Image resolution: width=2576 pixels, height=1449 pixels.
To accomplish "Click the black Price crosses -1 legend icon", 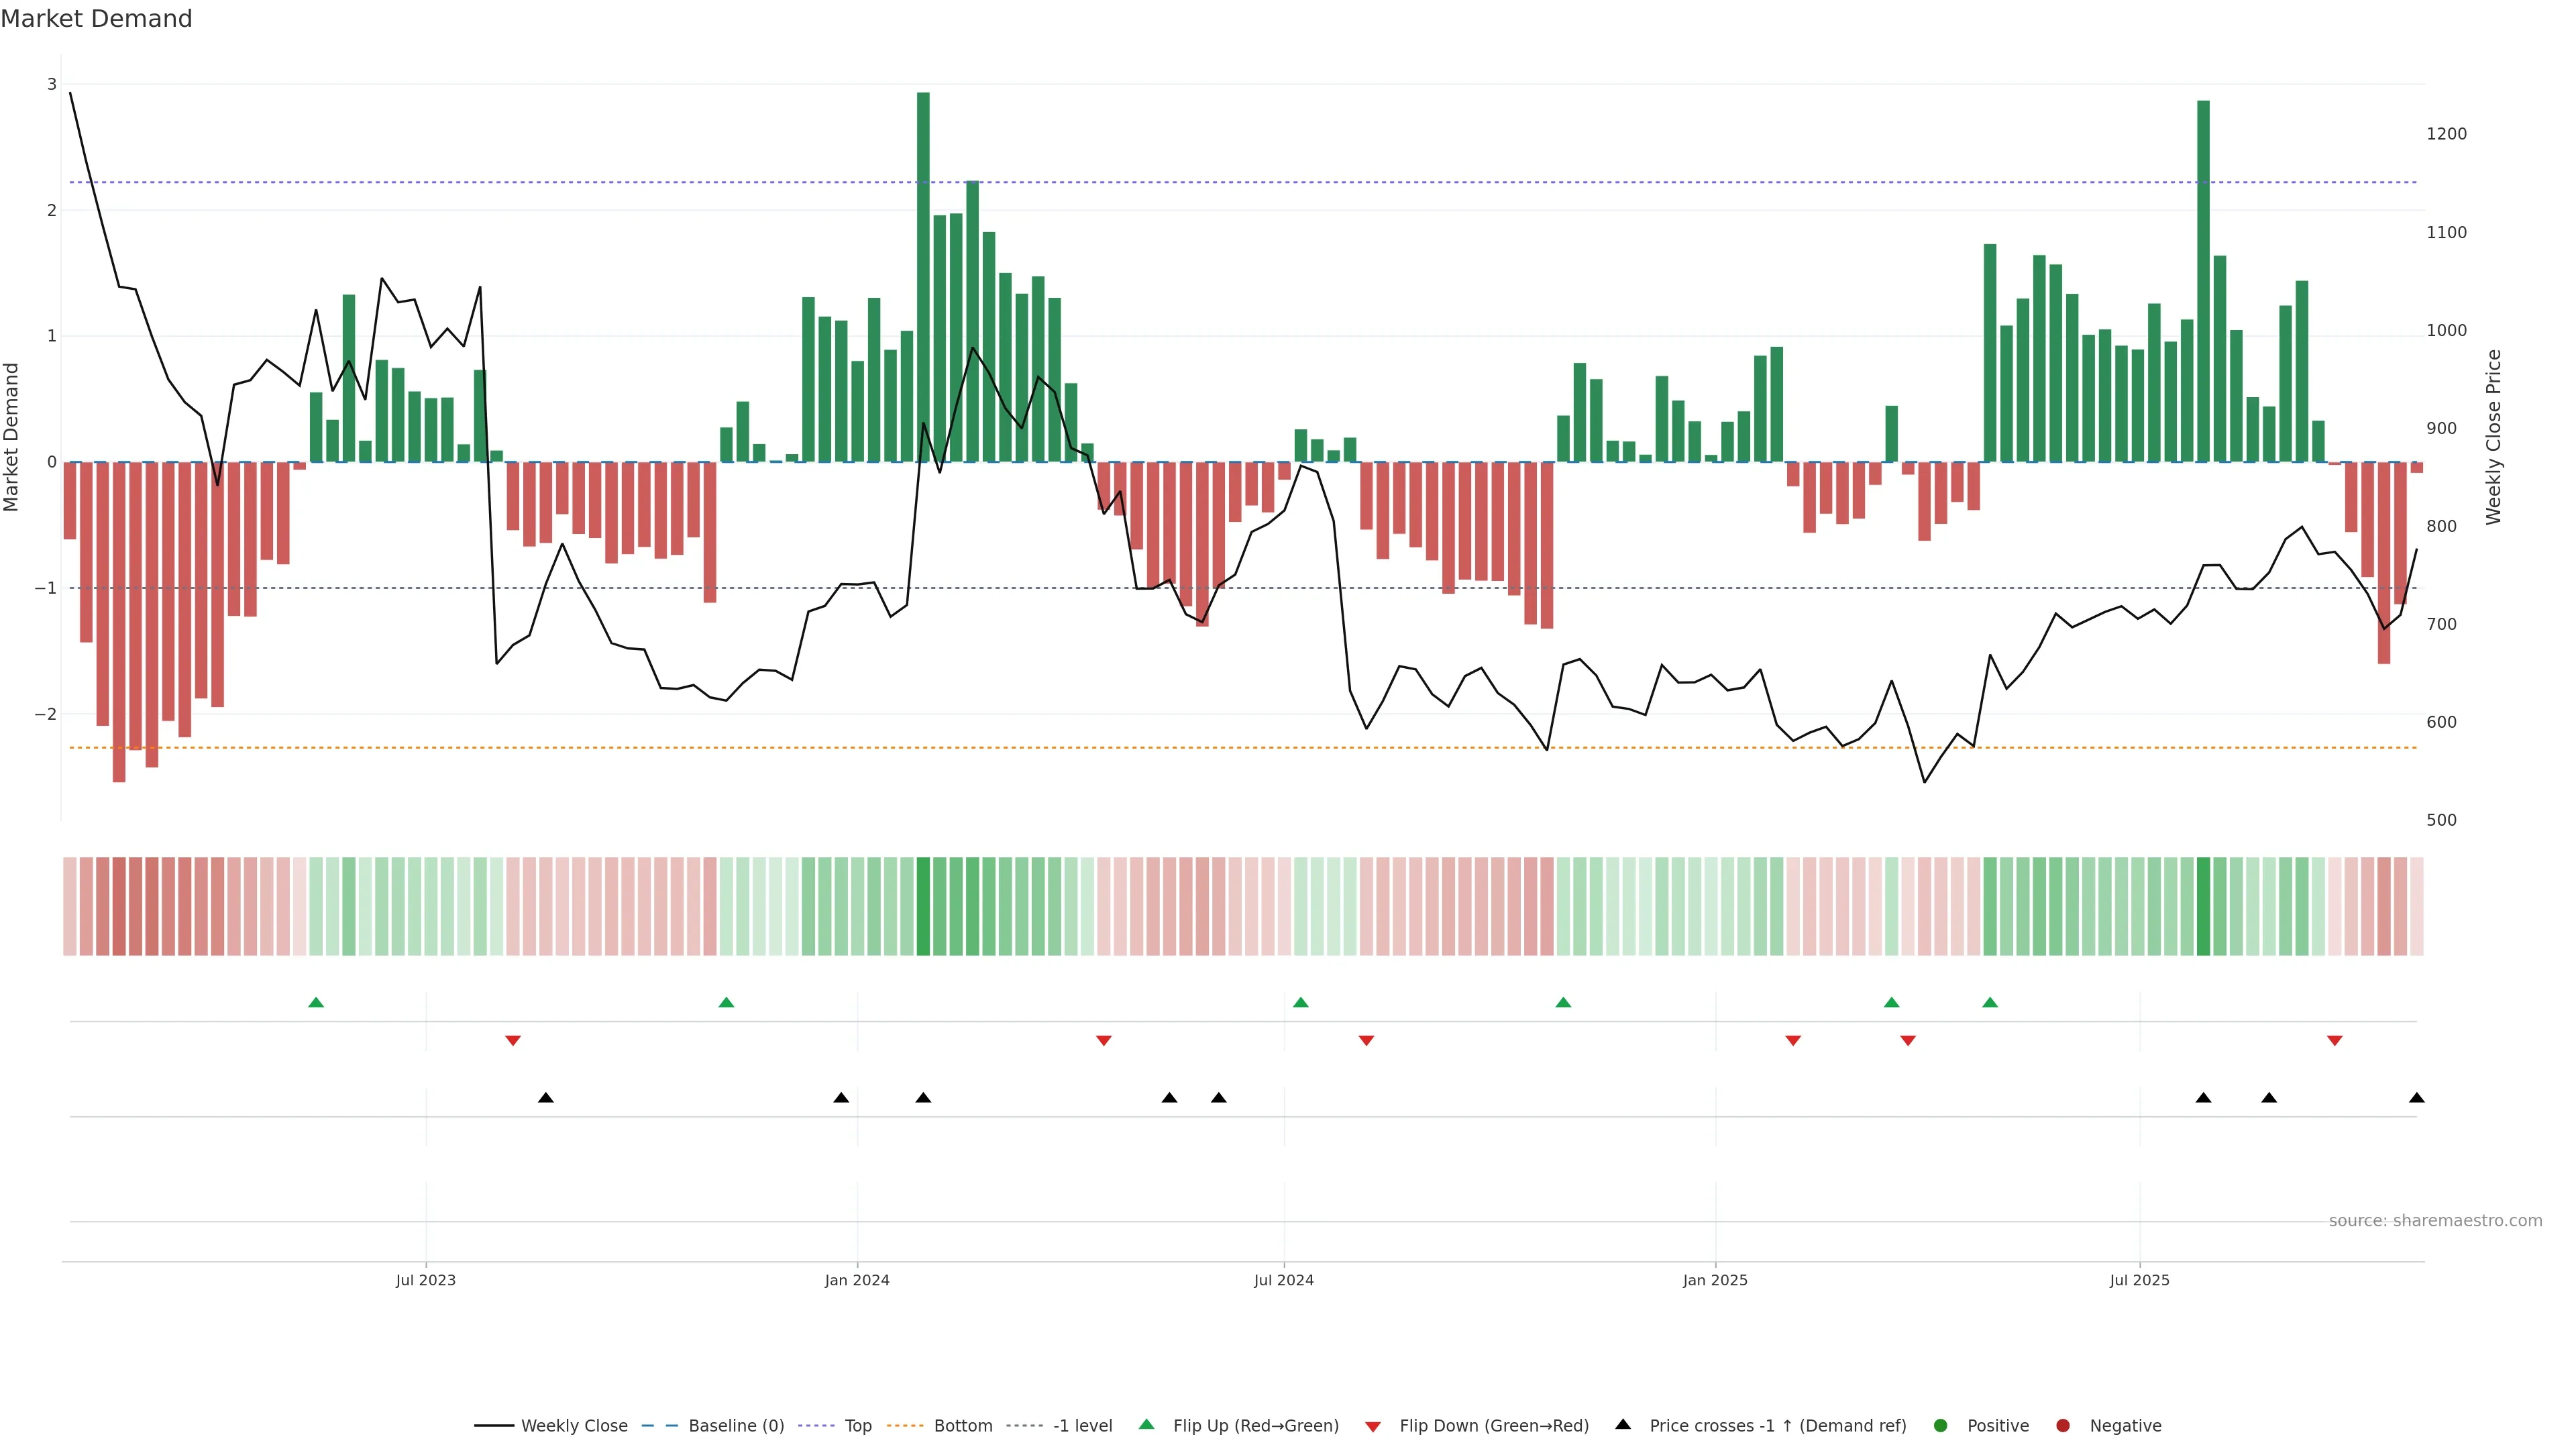I will [1623, 1424].
